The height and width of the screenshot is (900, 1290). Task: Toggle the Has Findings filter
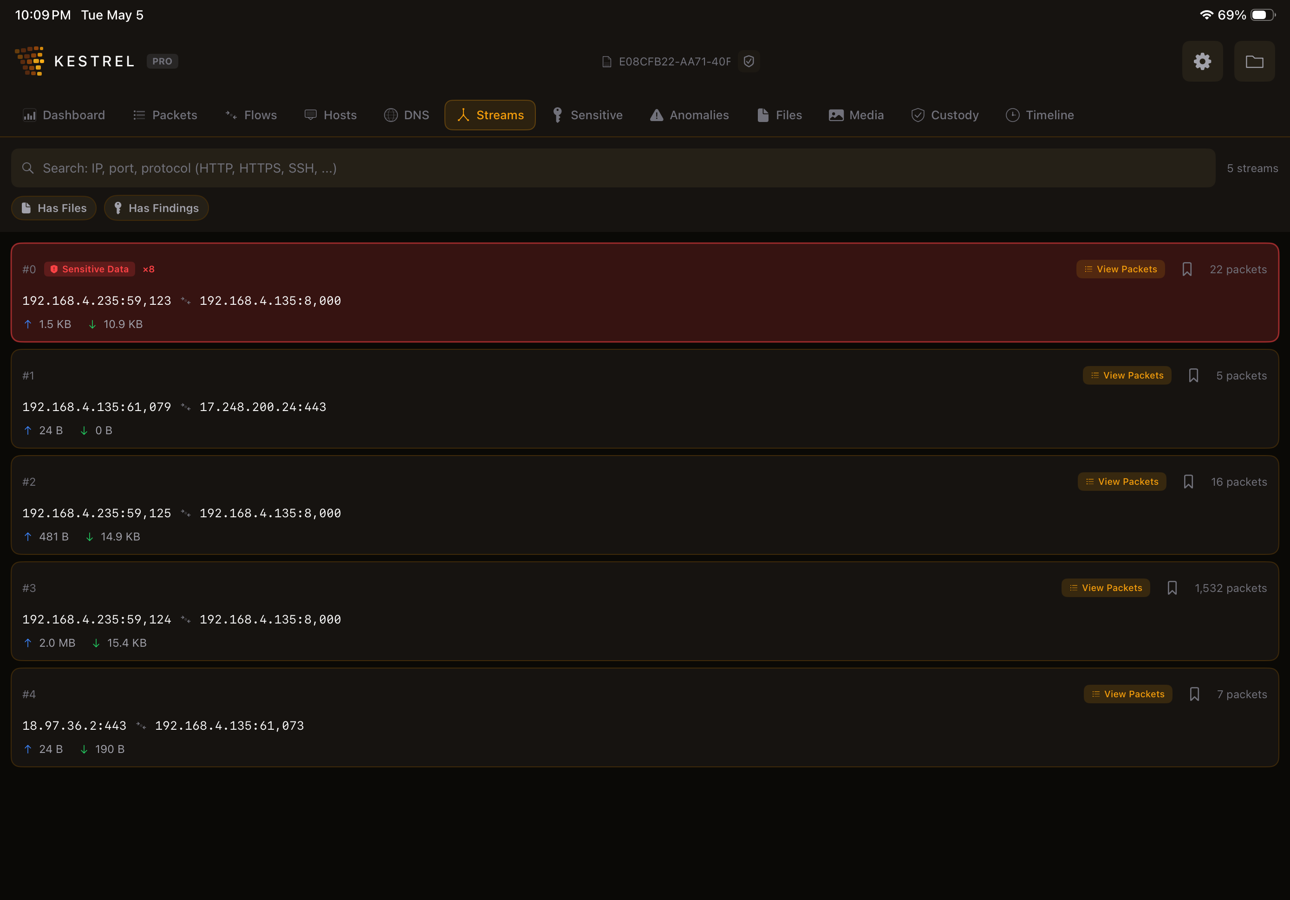click(x=156, y=208)
